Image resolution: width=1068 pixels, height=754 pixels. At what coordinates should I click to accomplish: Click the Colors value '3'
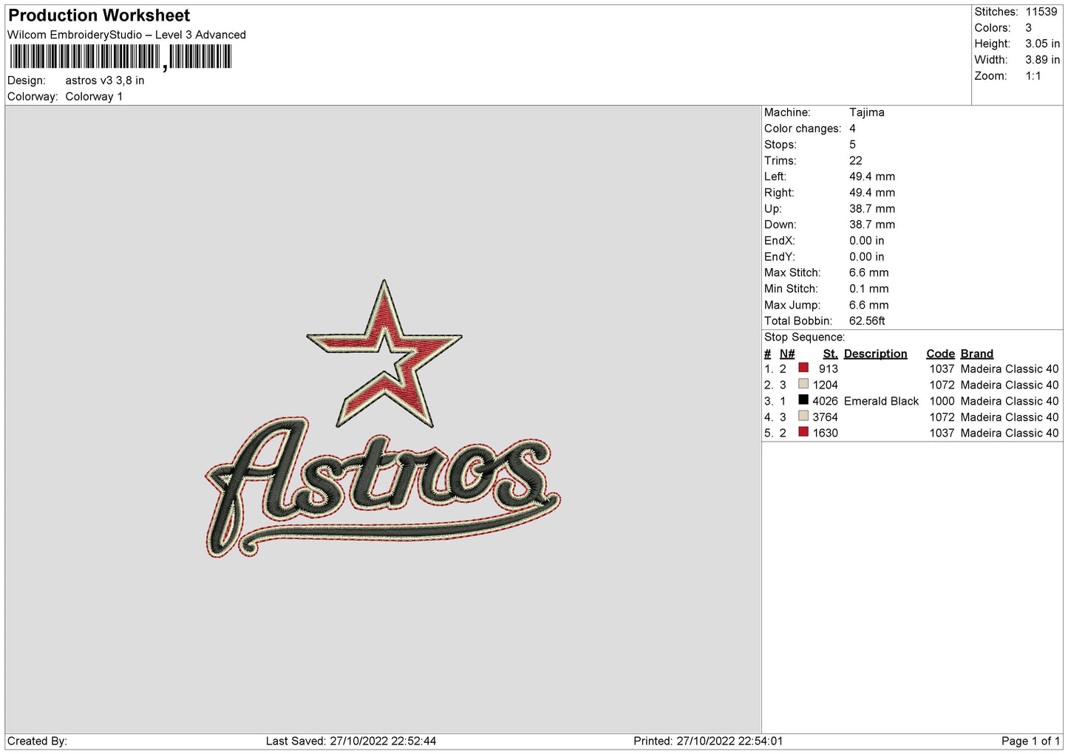coord(1028,28)
